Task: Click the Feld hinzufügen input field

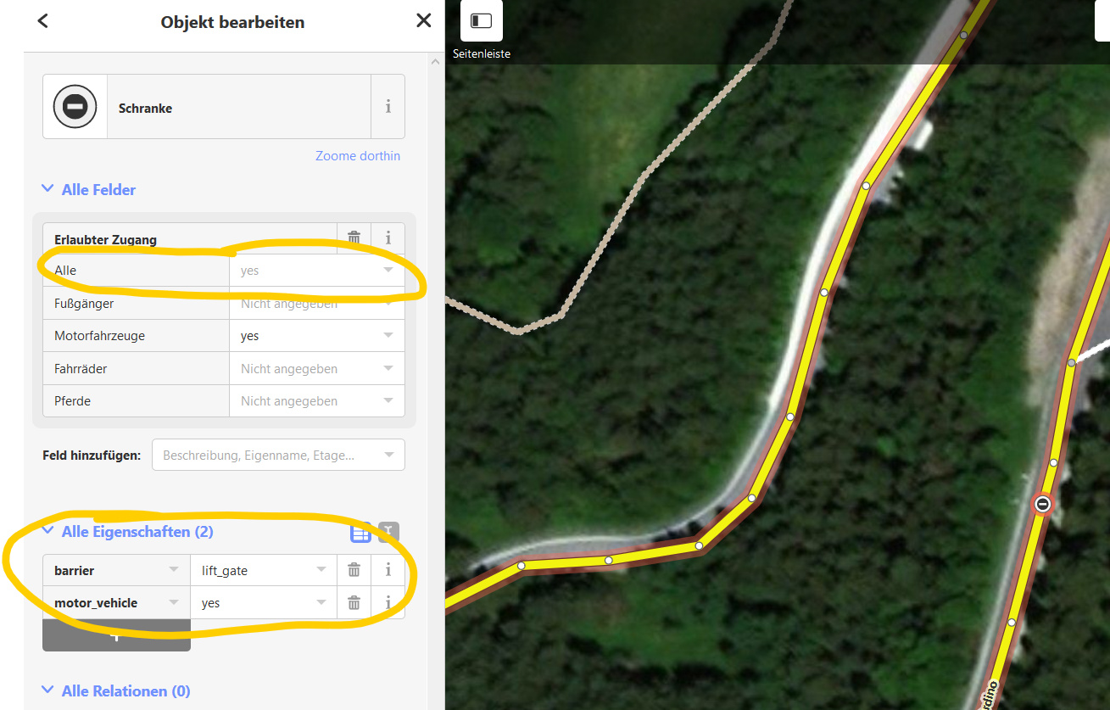Action: [x=278, y=455]
